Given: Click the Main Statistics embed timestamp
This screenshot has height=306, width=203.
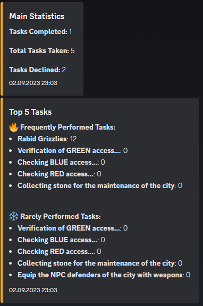Looking at the screenshot, I should pyautogui.click(x=33, y=83).
